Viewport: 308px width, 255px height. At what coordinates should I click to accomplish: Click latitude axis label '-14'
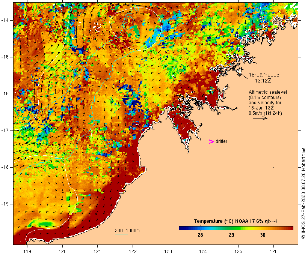point(5,20)
